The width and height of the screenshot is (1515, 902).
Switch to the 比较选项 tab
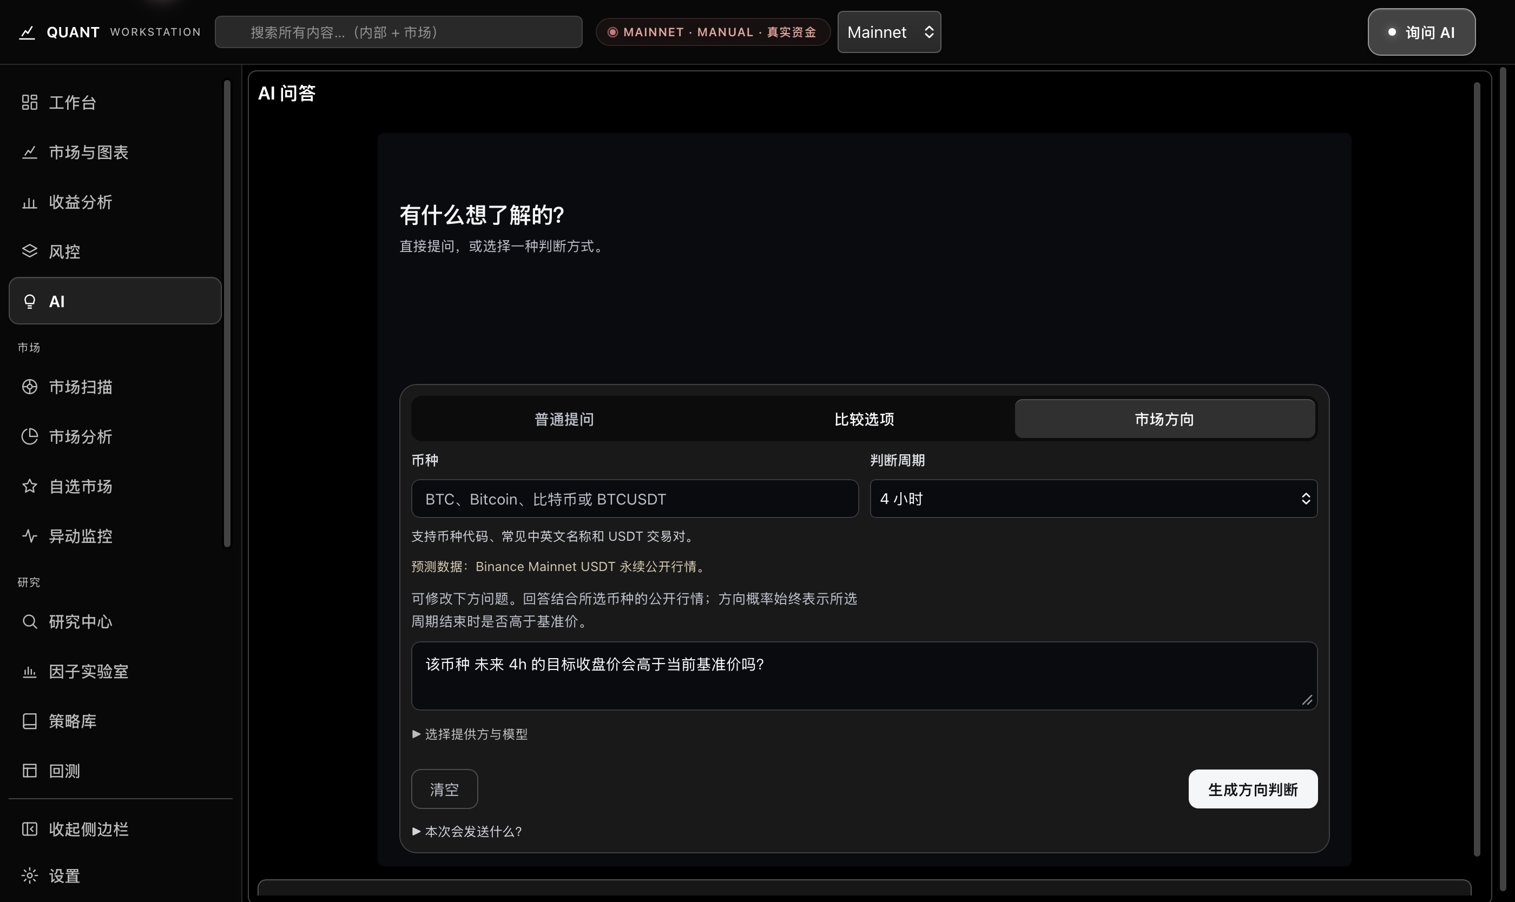pos(864,419)
